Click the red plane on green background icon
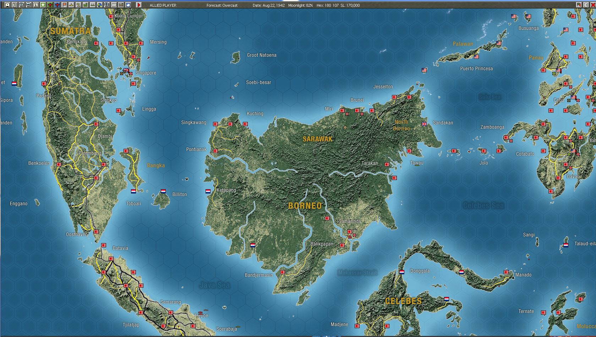This screenshot has width=596, height=337. coord(50,5)
